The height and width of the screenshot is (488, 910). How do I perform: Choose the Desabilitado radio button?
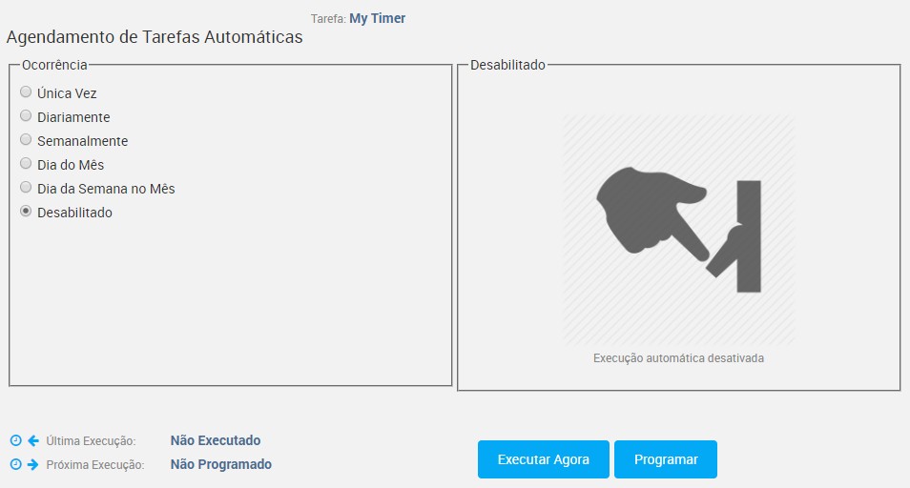point(26,211)
